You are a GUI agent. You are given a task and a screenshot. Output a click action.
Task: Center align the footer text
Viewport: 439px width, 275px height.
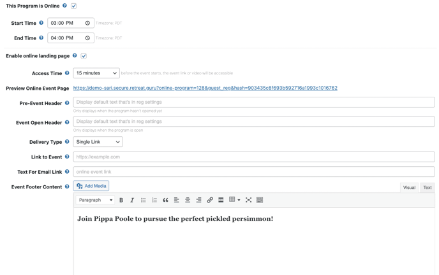[x=188, y=200]
